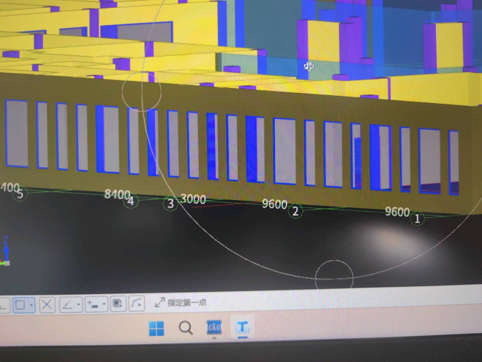Click the polyline path mode icon

(137, 303)
